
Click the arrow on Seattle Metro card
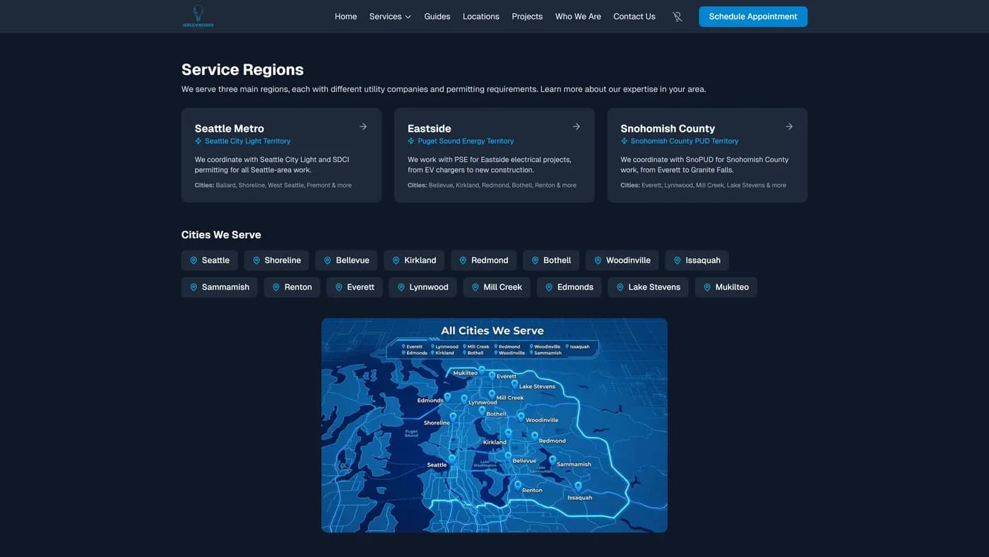click(x=363, y=127)
